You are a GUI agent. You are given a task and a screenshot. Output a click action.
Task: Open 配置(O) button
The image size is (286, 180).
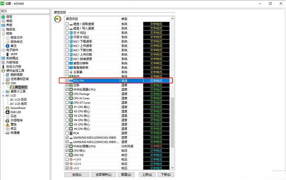click(126, 175)
